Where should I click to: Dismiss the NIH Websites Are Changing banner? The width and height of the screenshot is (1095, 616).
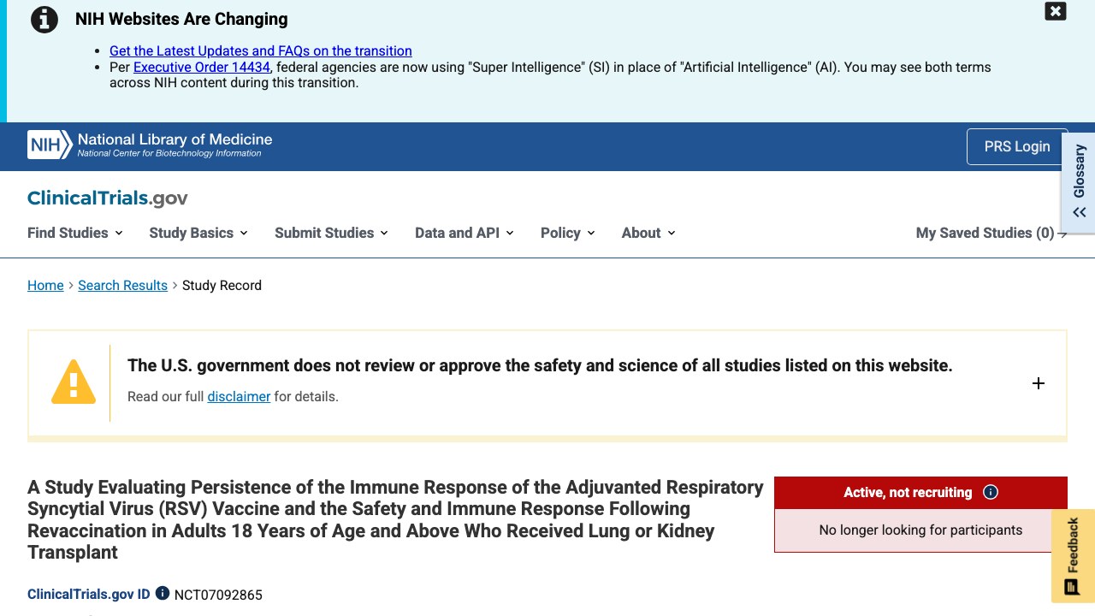(x=1056, y=11)
